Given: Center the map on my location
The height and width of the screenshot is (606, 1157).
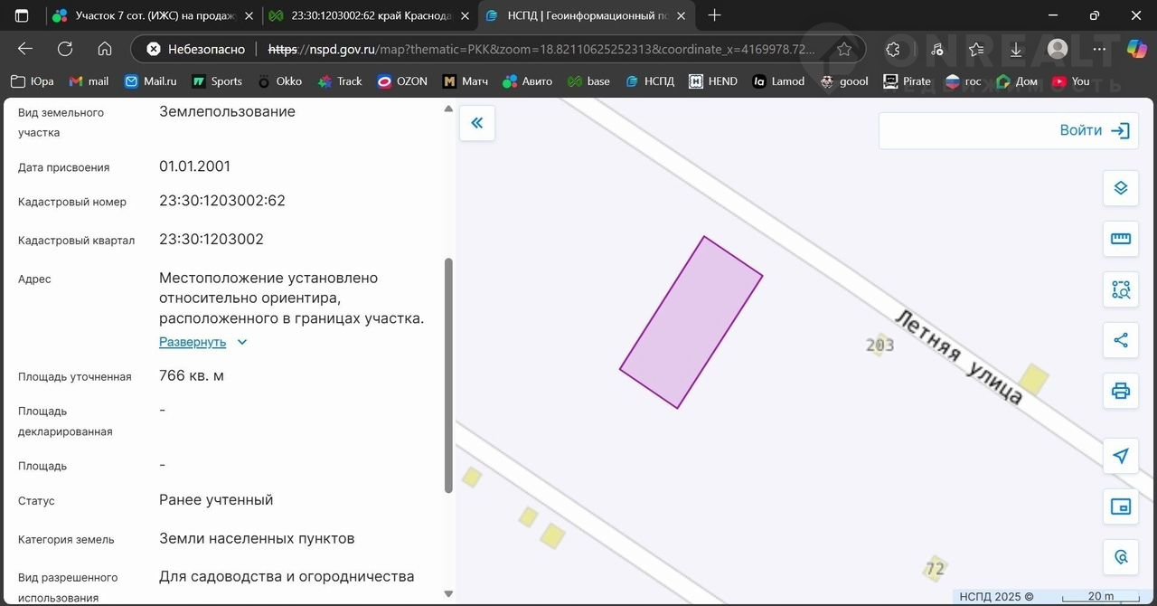Looking at the screenshot, I should (1121, 456).
